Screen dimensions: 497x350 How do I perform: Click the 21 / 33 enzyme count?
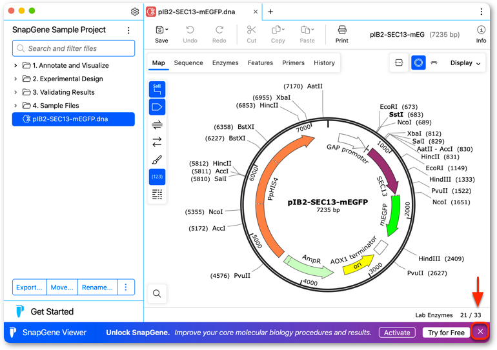[x=471, y=315]
